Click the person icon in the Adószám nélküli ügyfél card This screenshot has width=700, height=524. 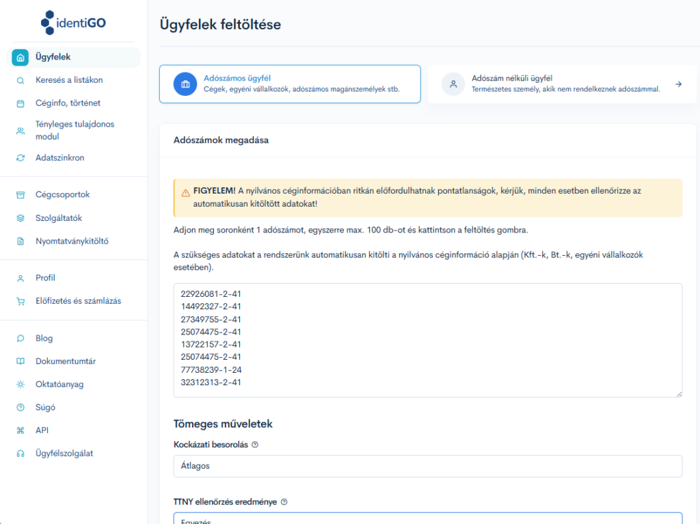(x=453, y=84)
